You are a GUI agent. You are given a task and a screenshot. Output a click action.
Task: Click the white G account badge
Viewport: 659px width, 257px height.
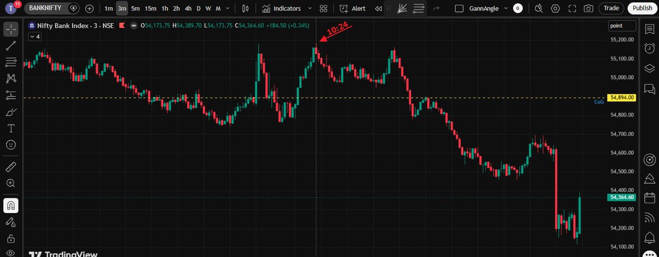(x=518, y=8)
